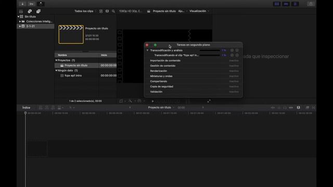Select the Miniaturas y ondas row
Viewport: 333px width, 187px height.
(x=193, y=76)
